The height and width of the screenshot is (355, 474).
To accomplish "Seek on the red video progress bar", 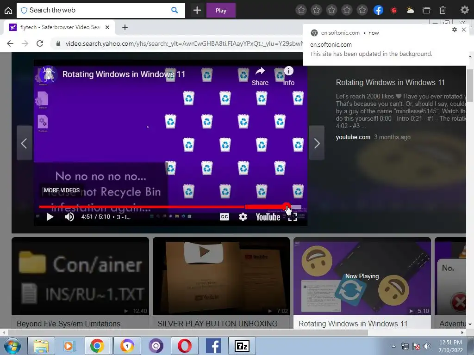I will tap(170, 207).
